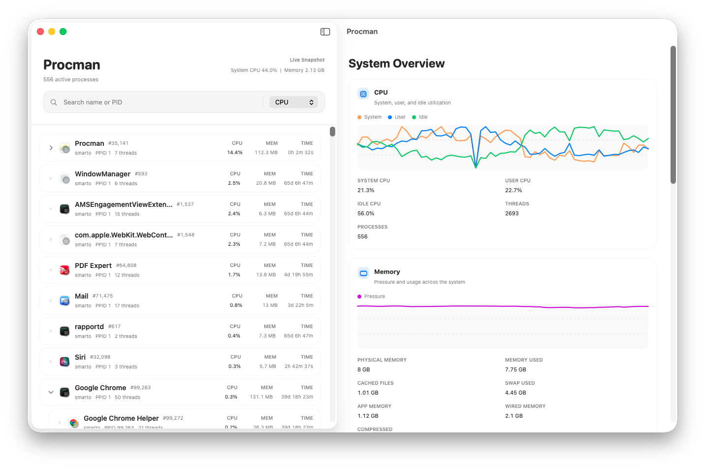Viewport: 705px width, 469px height.
Task: Click the CPU chip icon in overview
Action: click(363, 94)
